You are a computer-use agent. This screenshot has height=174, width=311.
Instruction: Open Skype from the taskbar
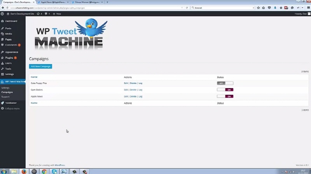(x=54, y=171)
